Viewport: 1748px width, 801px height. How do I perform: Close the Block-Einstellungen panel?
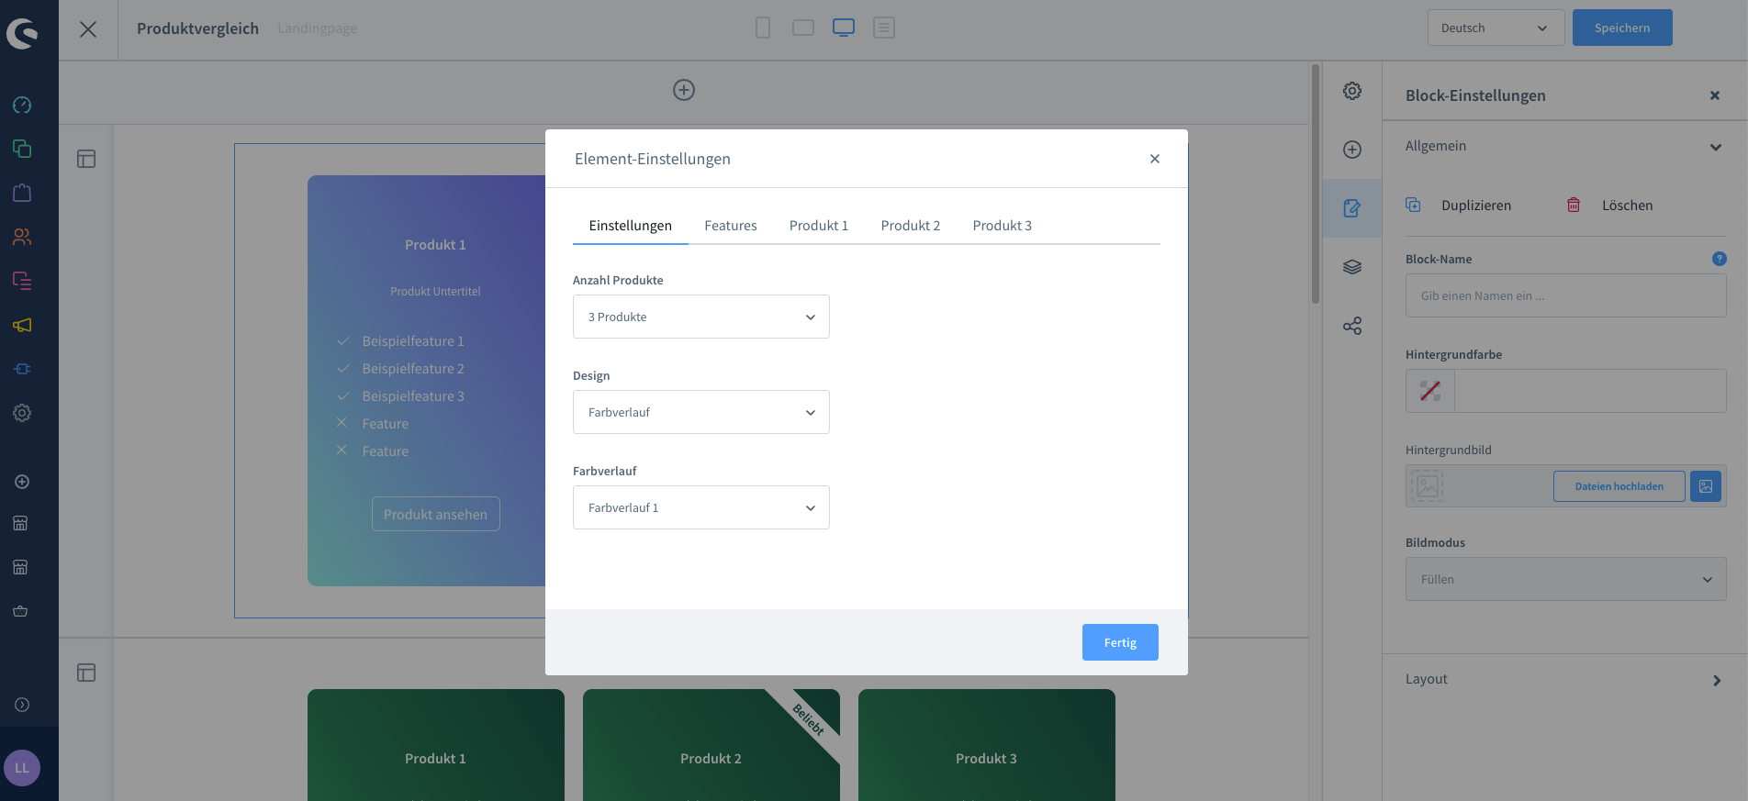(1714, 95)
